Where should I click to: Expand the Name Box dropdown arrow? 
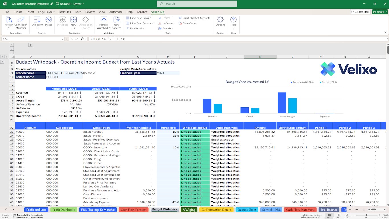pyautogui.click(x=62, y=39)
